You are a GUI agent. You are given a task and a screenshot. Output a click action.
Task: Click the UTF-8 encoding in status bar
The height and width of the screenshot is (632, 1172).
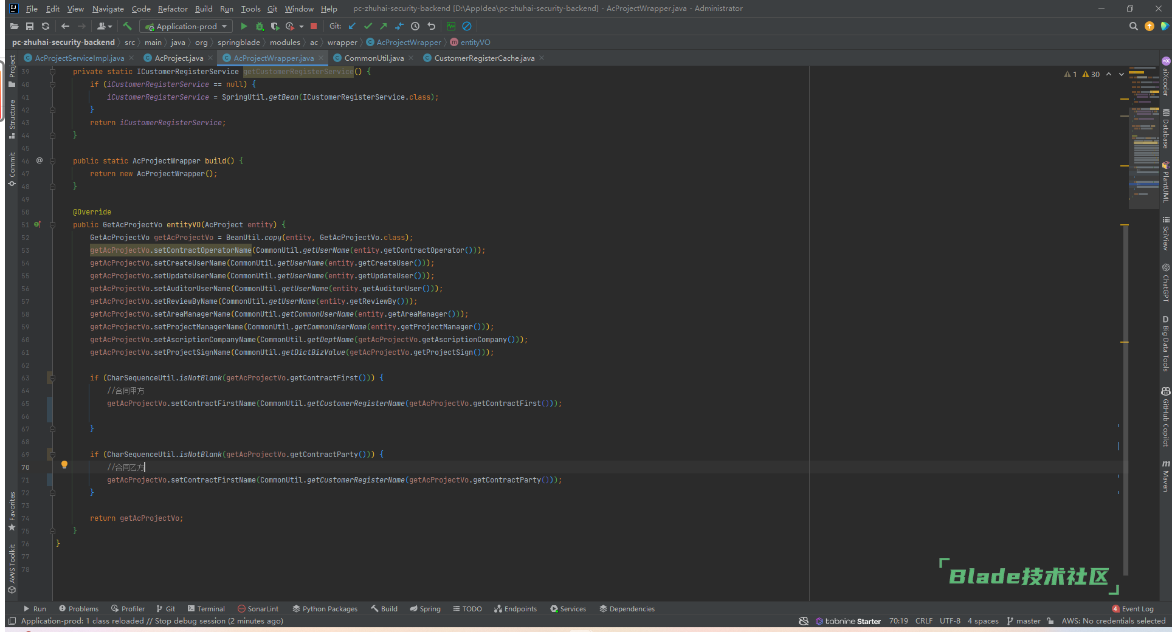point(950,621)
